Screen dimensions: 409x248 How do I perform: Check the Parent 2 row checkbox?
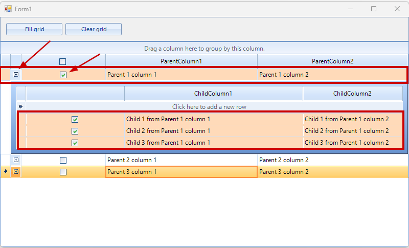point(63,160)
